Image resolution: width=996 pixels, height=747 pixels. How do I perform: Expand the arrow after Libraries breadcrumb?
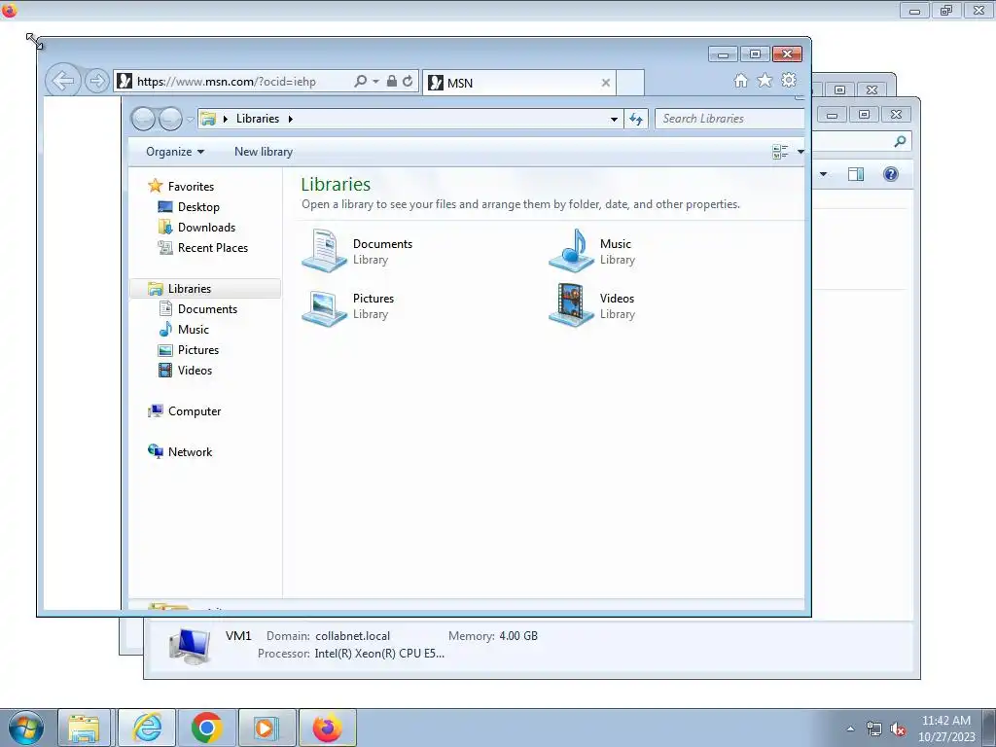coord(290,119)
